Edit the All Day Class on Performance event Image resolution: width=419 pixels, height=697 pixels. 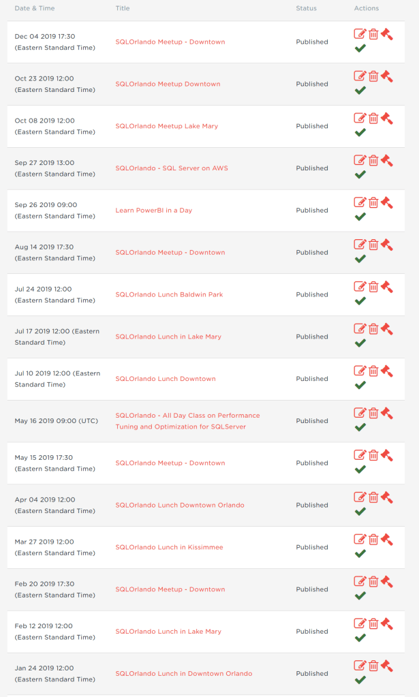click(360, 413)
